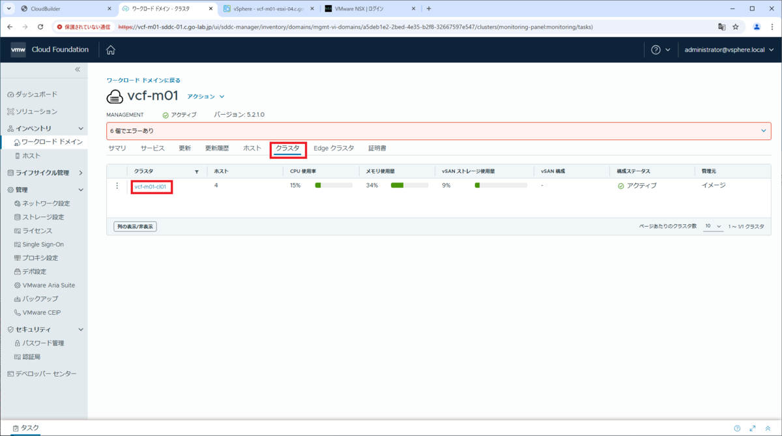
Task: Open Single Sign-On in the sidebar
Action: [39, 244]
